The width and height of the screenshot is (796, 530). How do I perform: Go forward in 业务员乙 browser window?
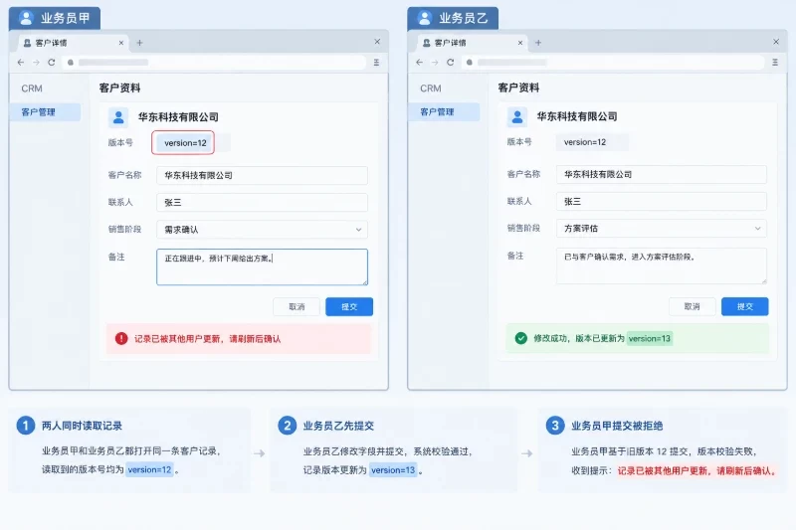(435, 63)
